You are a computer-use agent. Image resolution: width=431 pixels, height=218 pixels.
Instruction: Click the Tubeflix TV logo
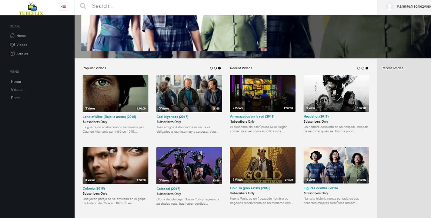pyautogui.click(x=31, y=8)
